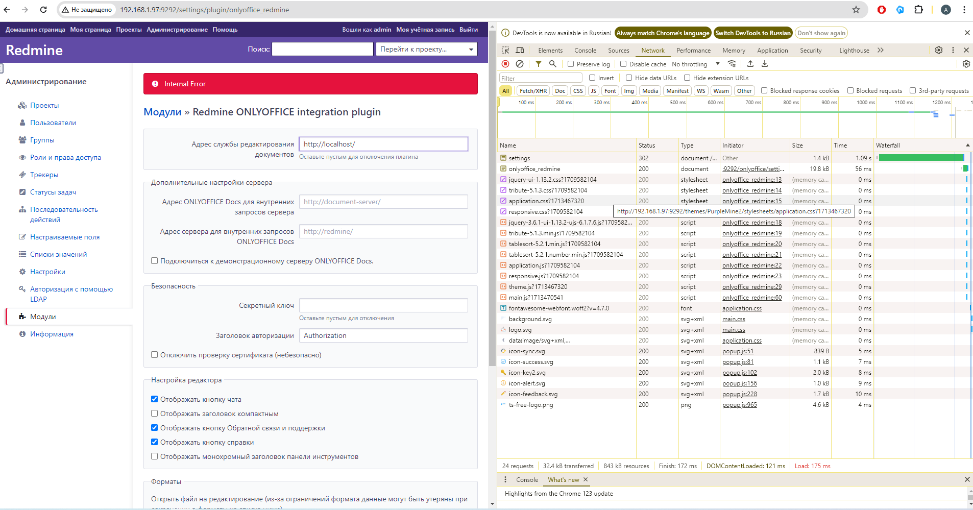
Task: Click Don't show again button
Action: 821,33
